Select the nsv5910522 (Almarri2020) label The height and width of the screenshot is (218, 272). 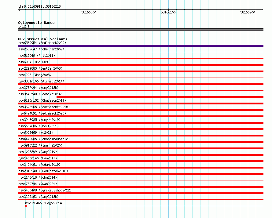tap(40, 145)
